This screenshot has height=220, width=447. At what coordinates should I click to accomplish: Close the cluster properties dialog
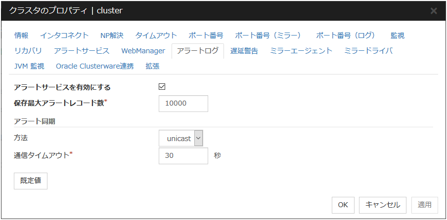[x=434, y=11]
